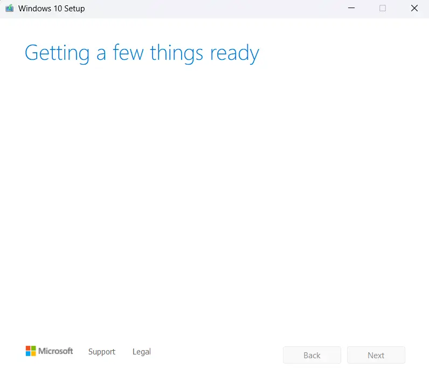Click the disabled maximize button
Screen dimensions: 429x376
(x=383, y=8)
